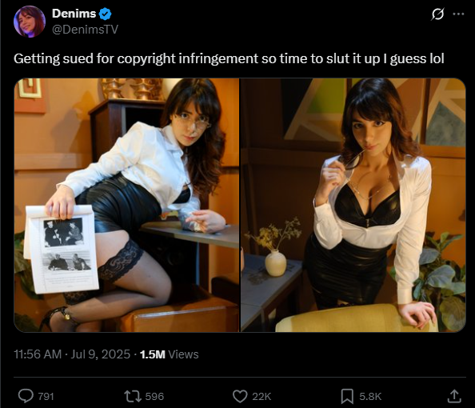The image size is (475, 408).
Task: Click the Denims display name
Action: (x=74, y=14)
